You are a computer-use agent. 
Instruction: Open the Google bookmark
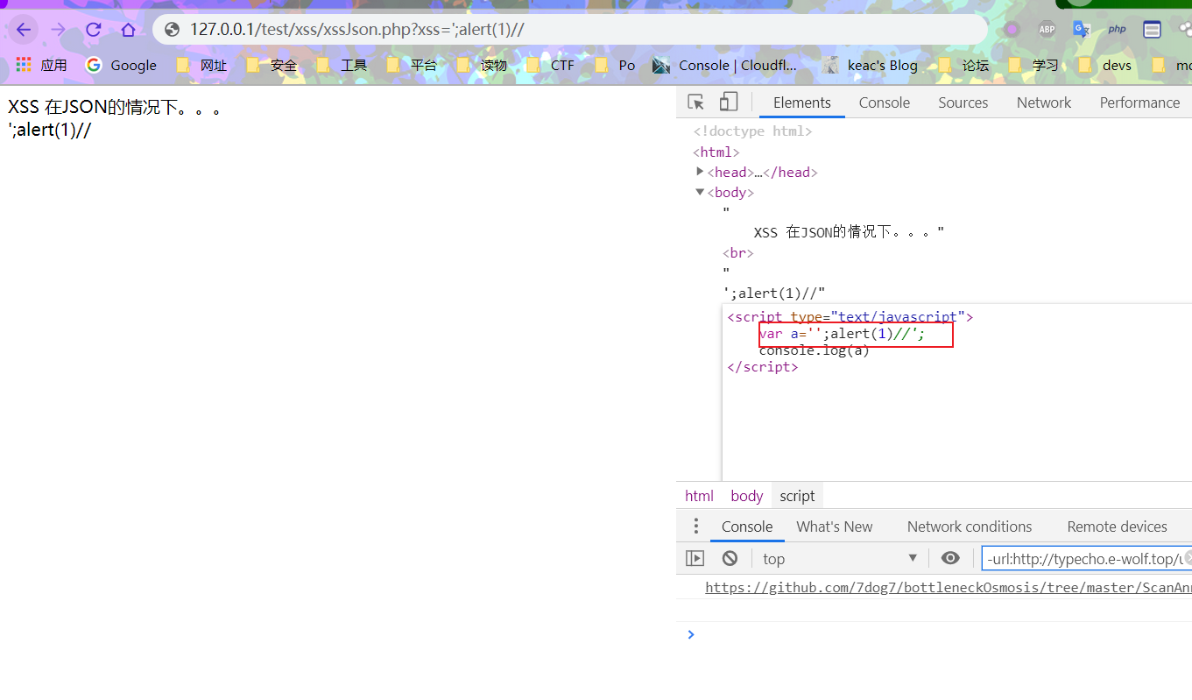tap(121, 65)
